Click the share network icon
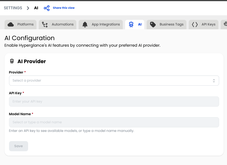This screenshot has width=227, height=165. pyautogui.click(x=47, y=8)
